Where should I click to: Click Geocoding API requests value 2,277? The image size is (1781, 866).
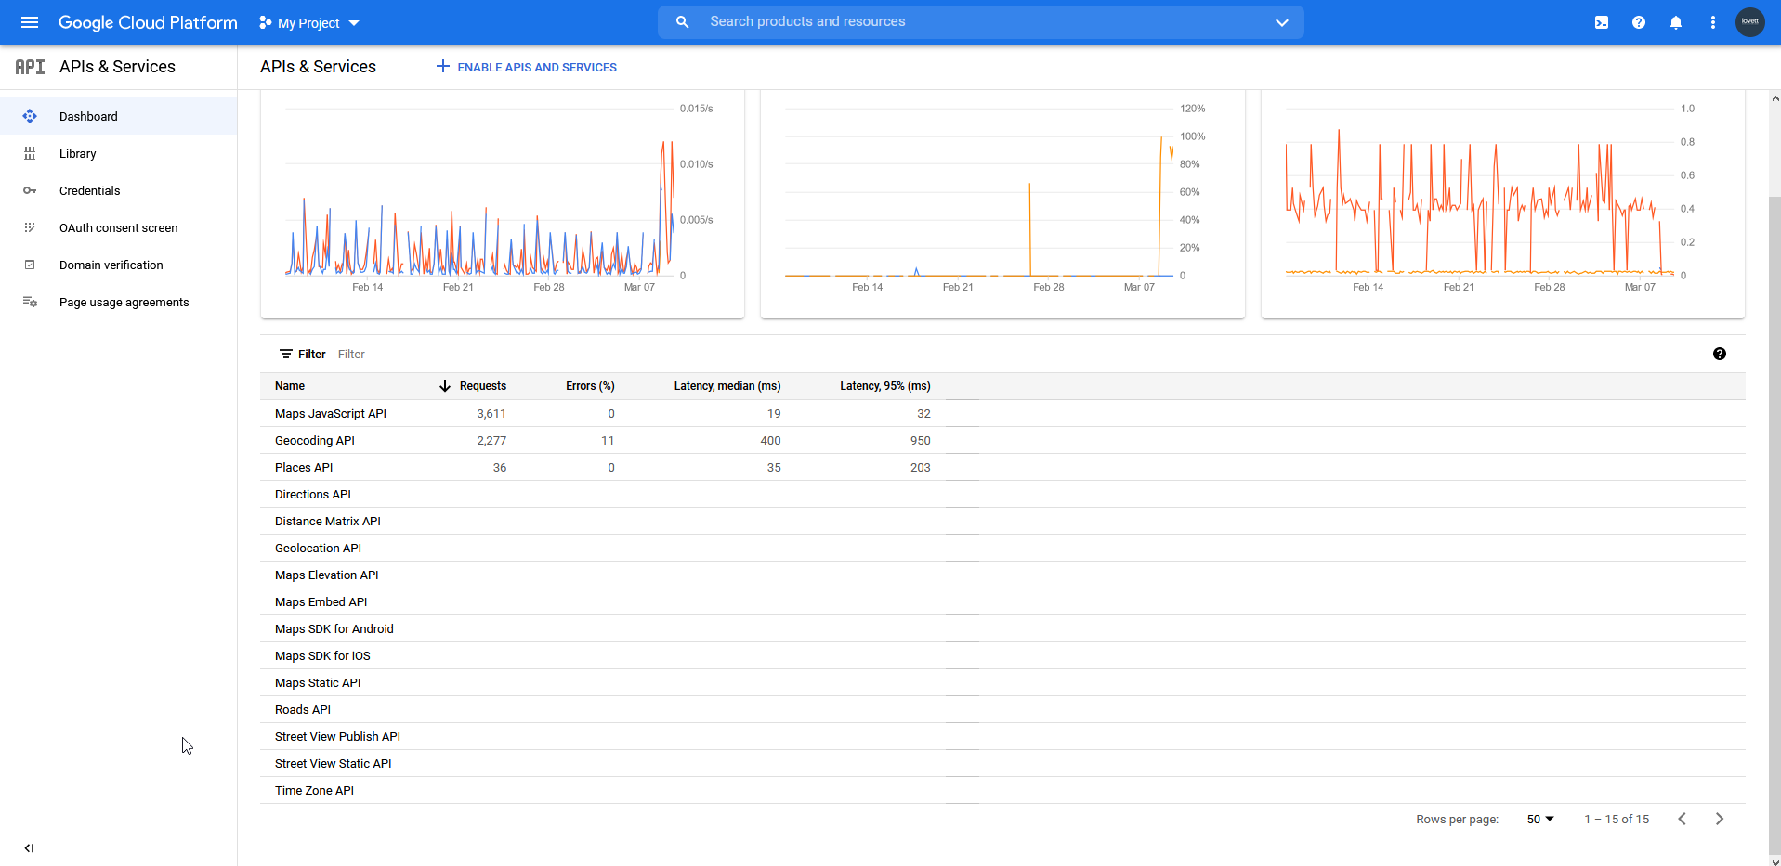pyautogui.click(x=491, y=441)
